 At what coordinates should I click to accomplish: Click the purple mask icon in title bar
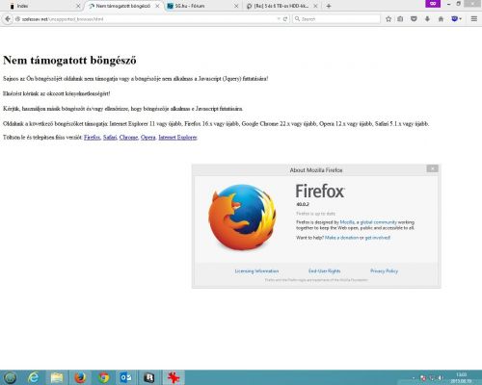[x=433, y=4]
